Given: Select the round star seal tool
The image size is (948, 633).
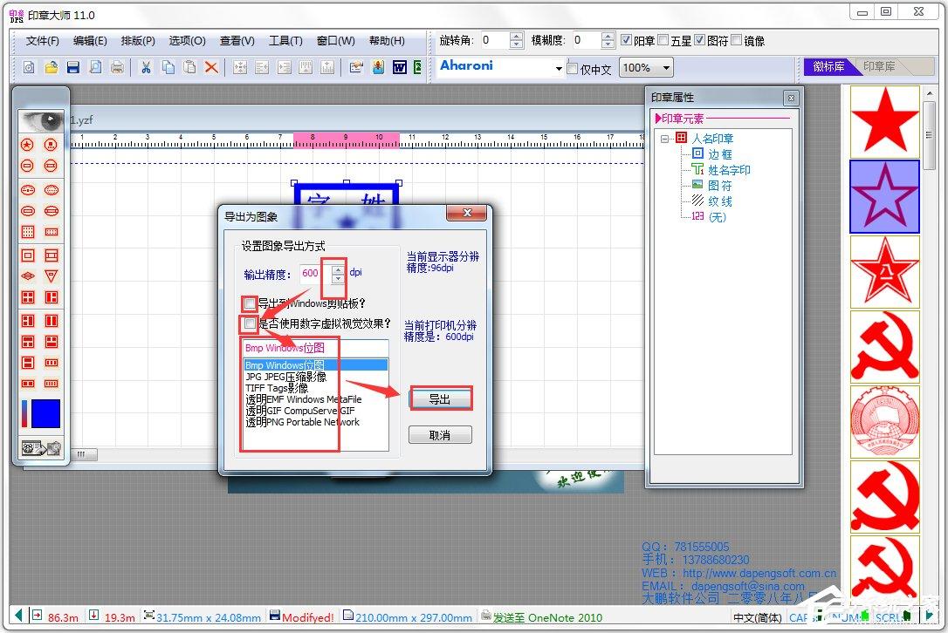Looking at the screenshot, I should click(28, 145).
